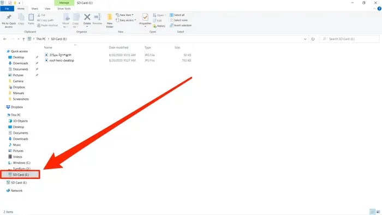This screenshot has width=382, height=215.
Task: Sort by Date modified column header
Action: tap(118, 47)
